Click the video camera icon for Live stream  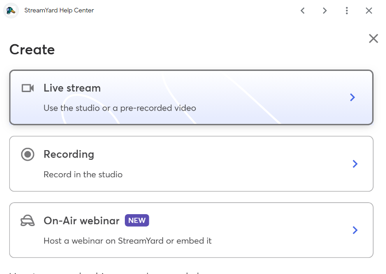click(x=28, y=88)
